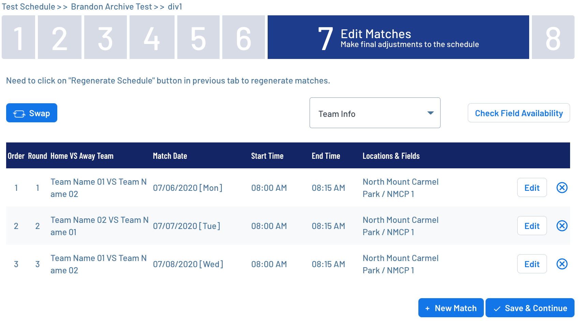Open the Team Info dropdown
This screenshot has height=321, width=581.
coord(375,113)
